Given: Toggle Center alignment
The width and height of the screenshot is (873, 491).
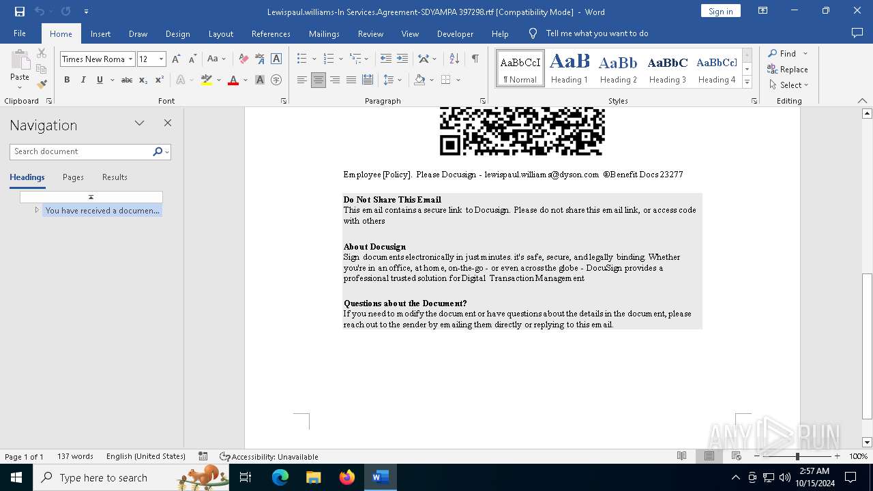Looking at the screenshot, I should (319, 80).
